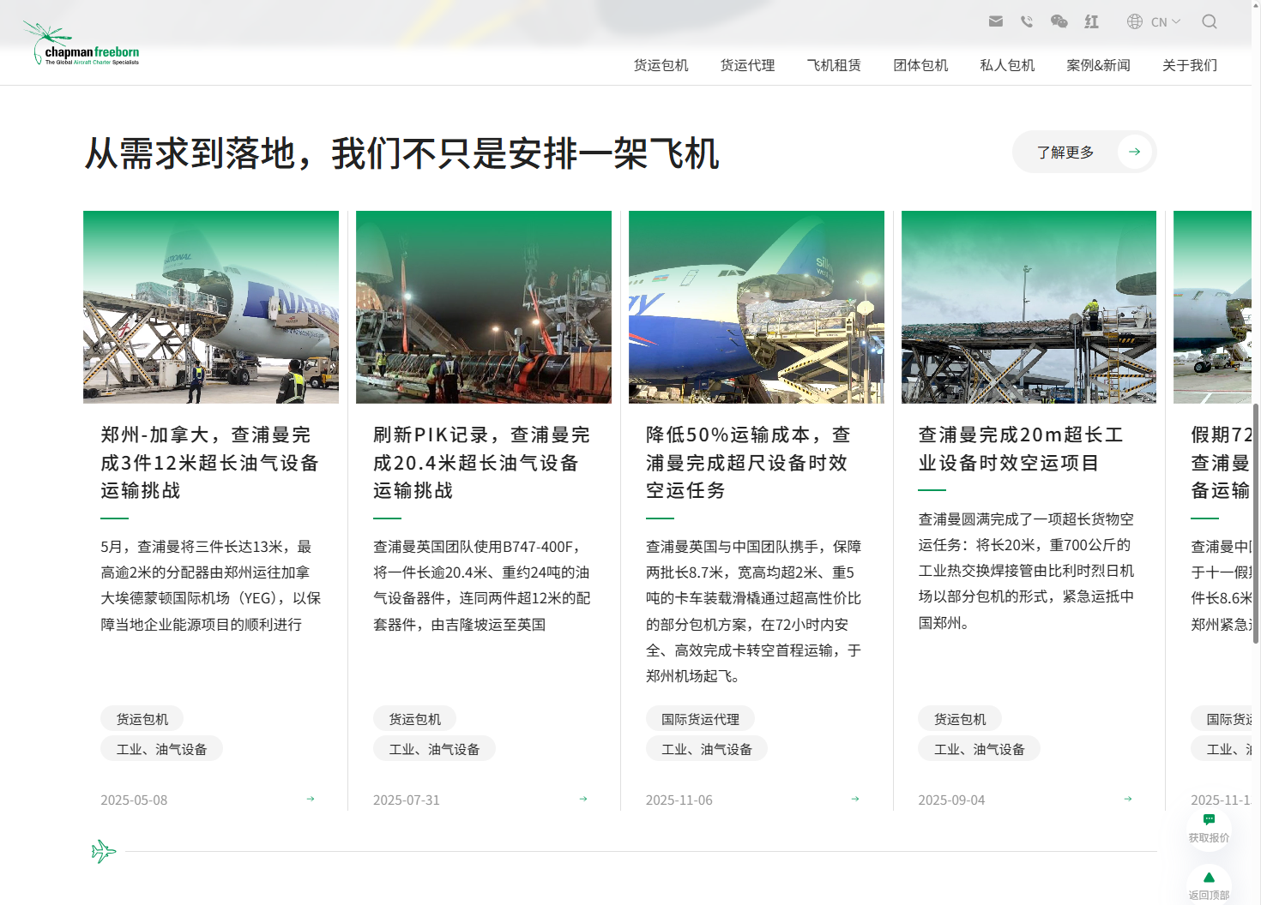
Task: Click the arrow beside date 2025-09-04
Action: (x=1128, y=799)
